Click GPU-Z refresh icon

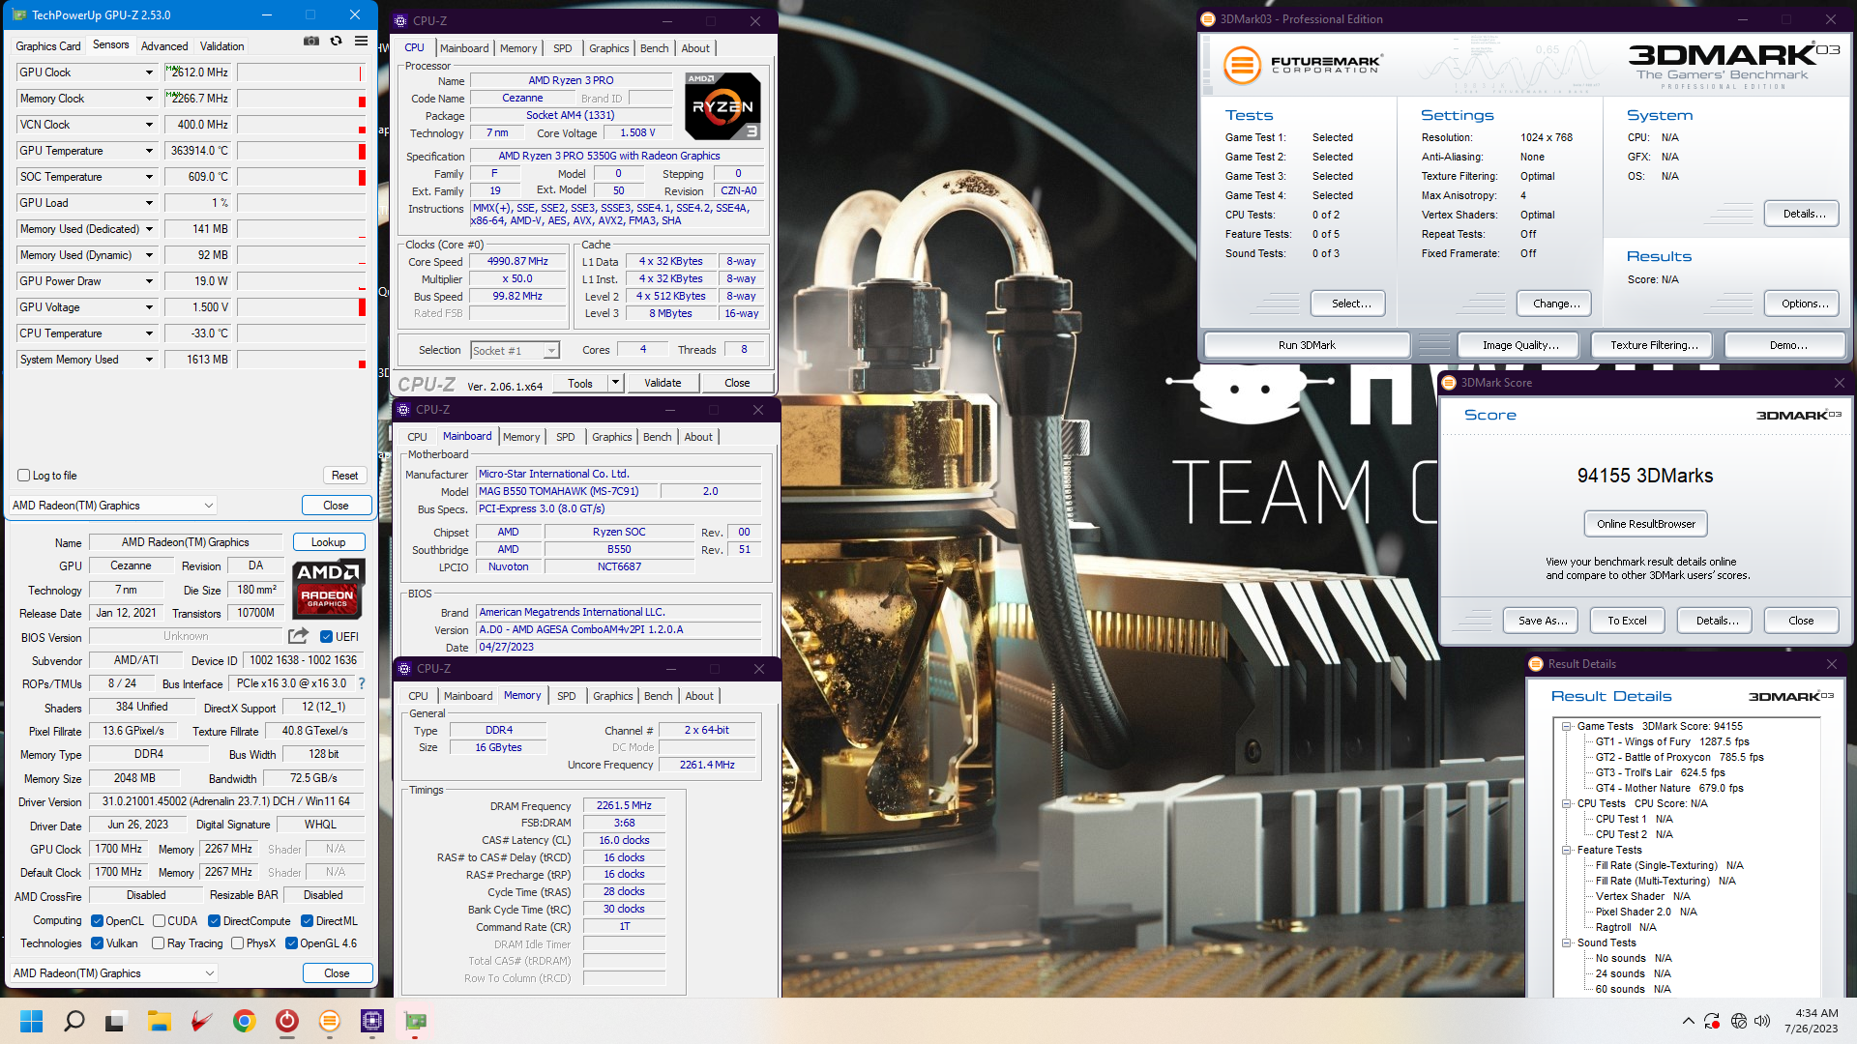336,41
